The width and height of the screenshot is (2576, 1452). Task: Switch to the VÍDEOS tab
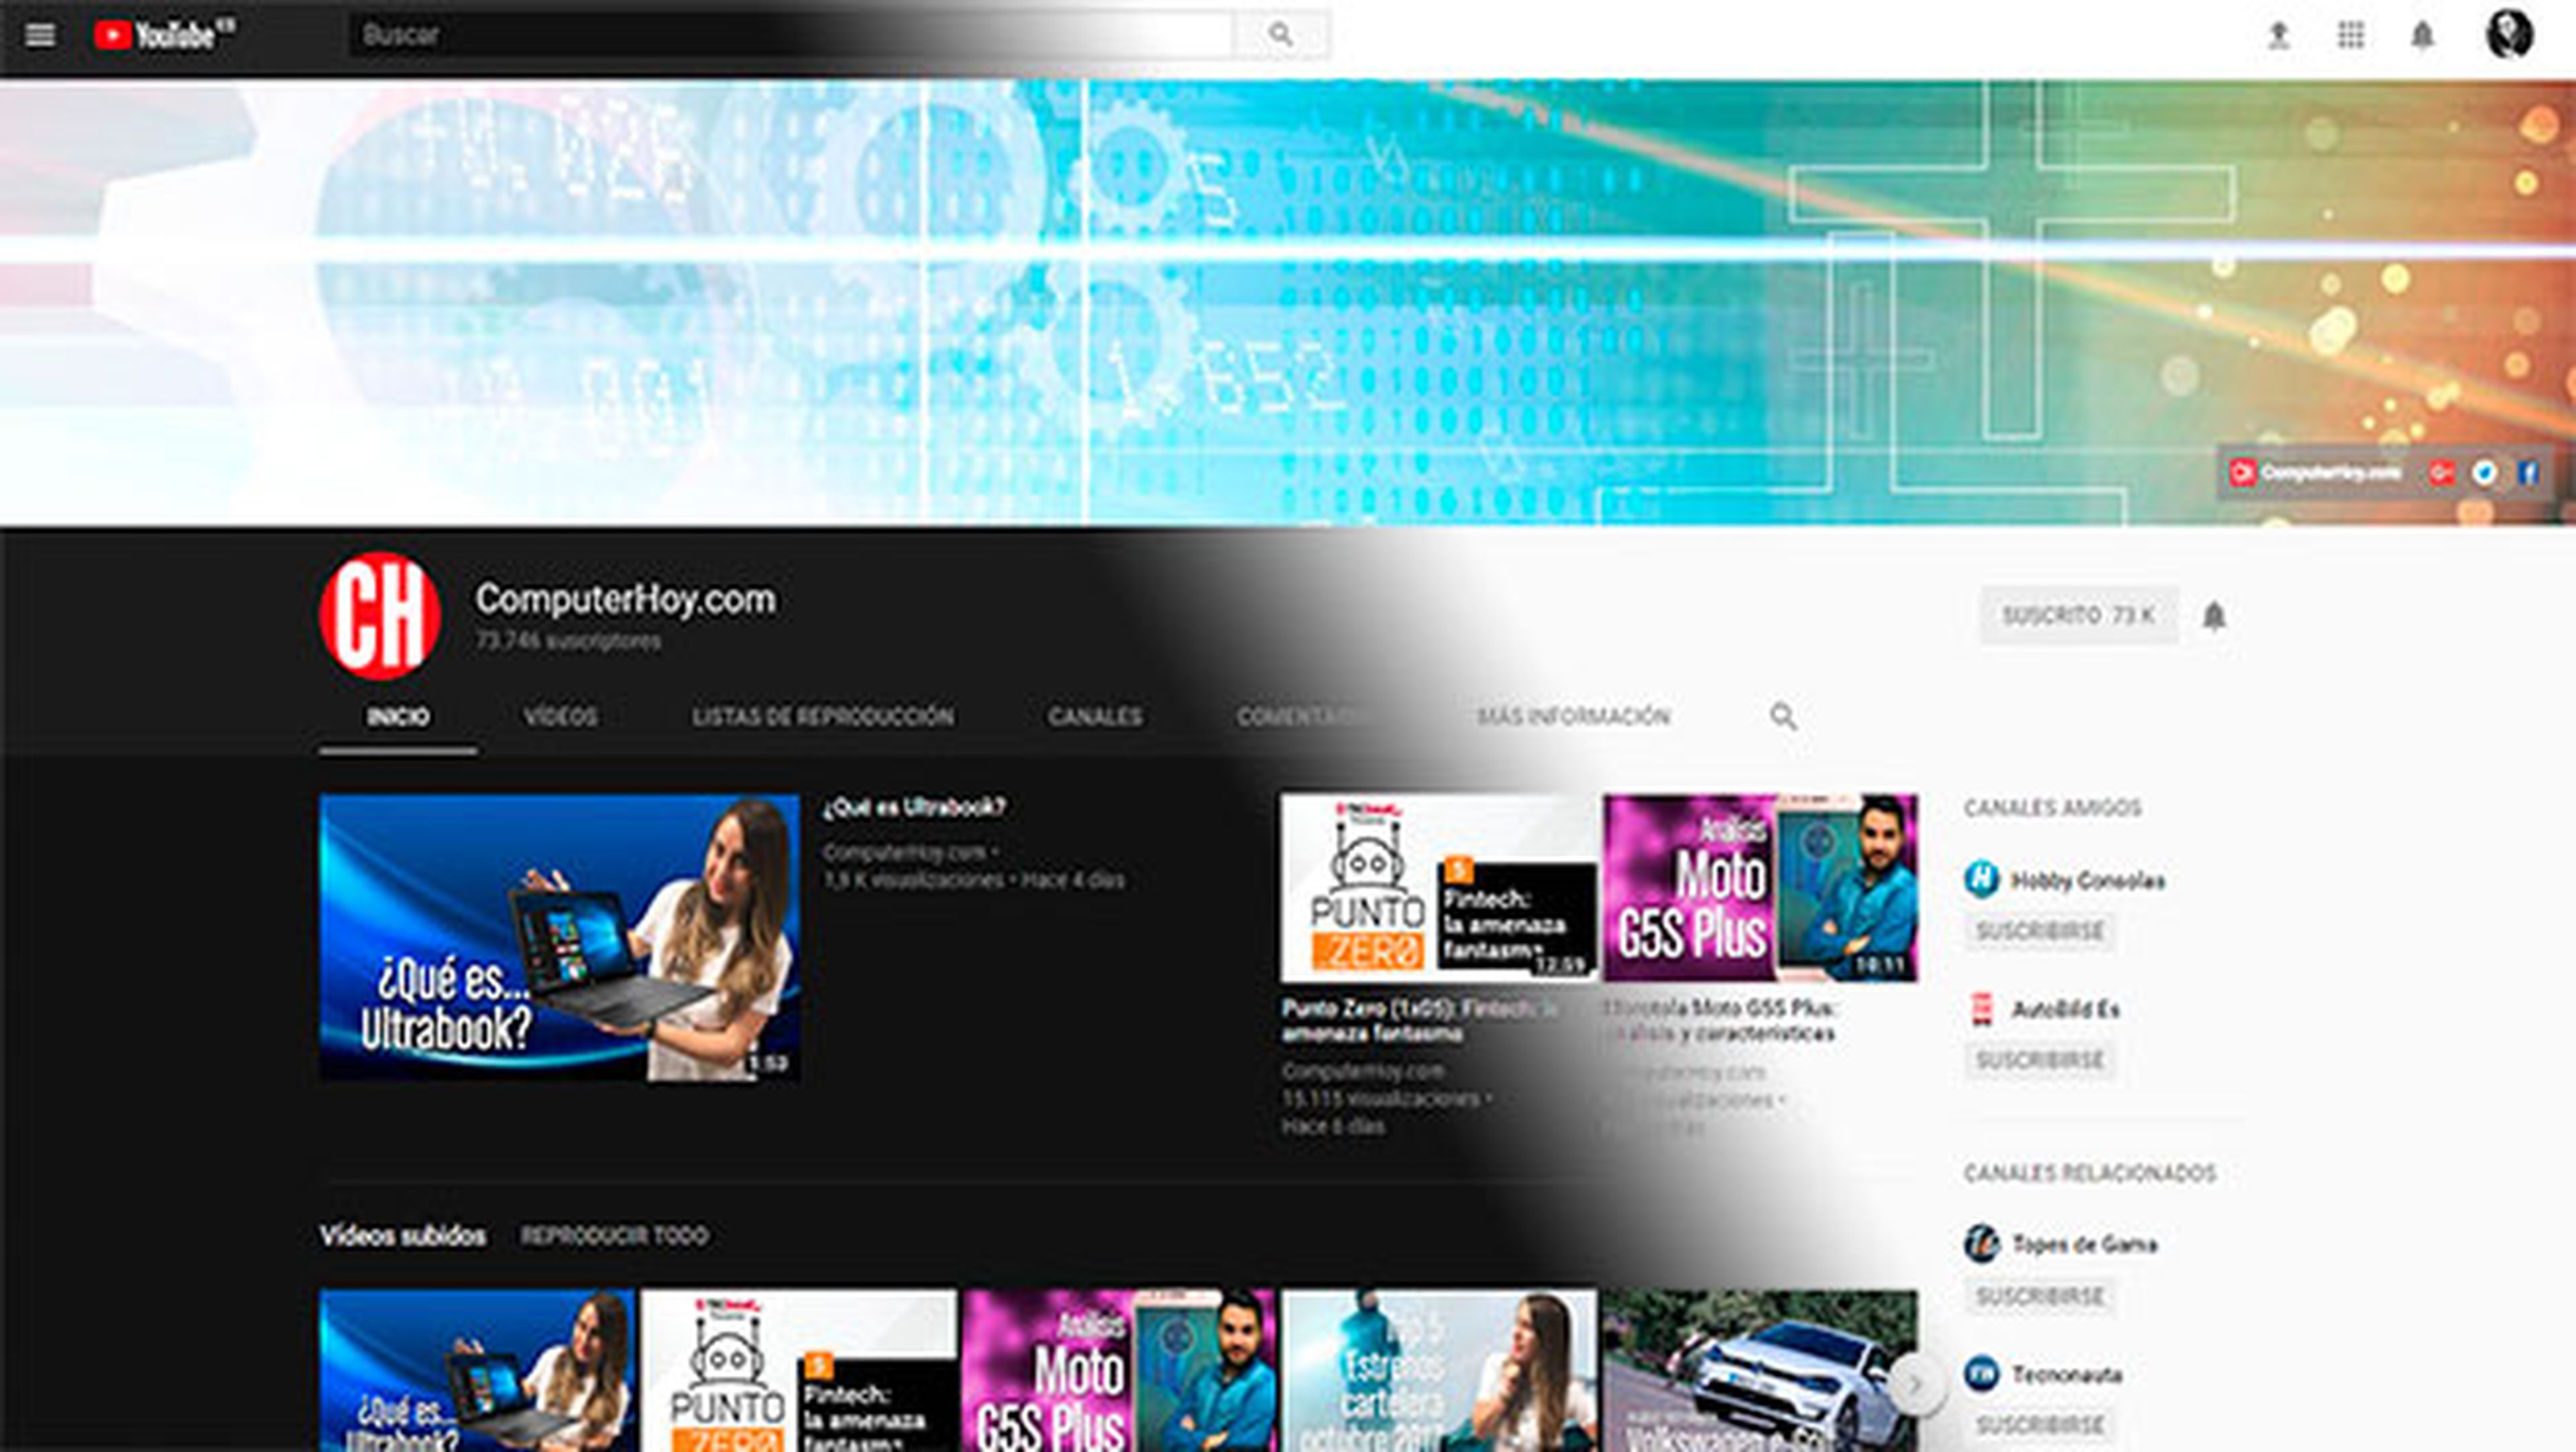pyautogui.click(x=560, y=717)
